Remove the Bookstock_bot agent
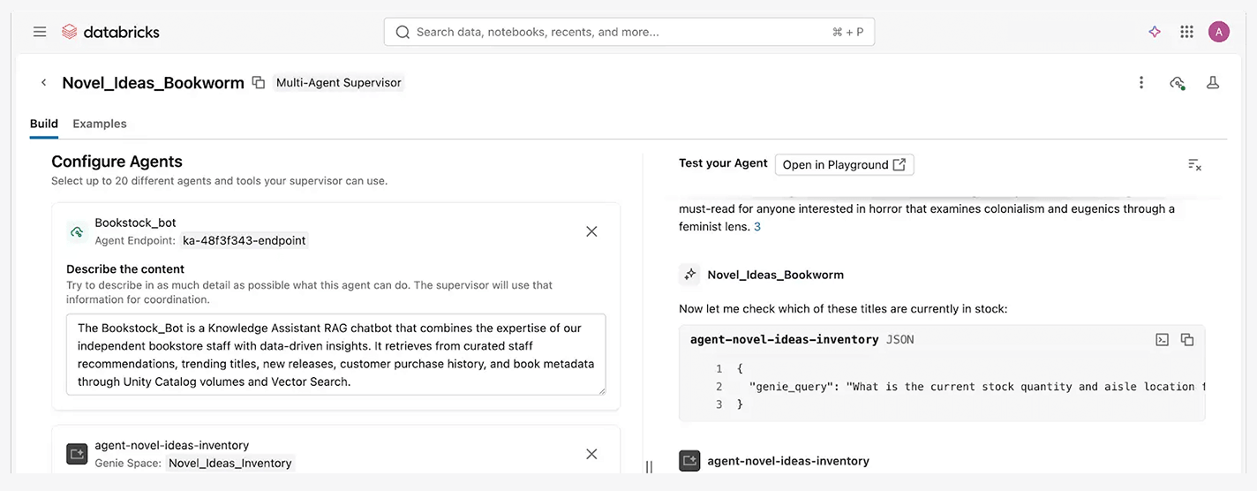Viewport: 1257px width, 491px height. click(x=591, y=231)
